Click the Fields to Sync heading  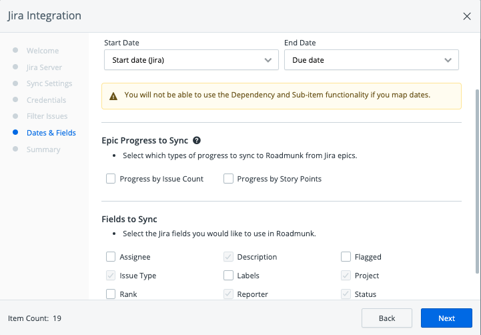click(129, 219)
